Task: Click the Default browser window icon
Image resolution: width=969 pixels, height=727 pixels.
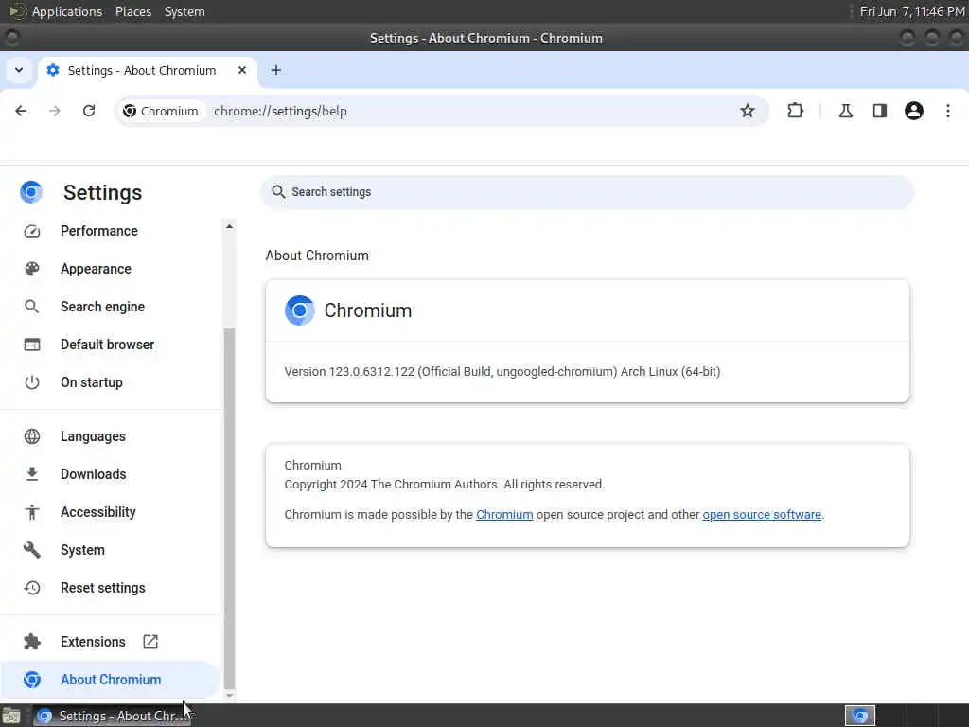Action: [x=32, y=345]
